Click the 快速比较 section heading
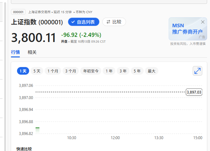The image size is (210, 151). 24,149
